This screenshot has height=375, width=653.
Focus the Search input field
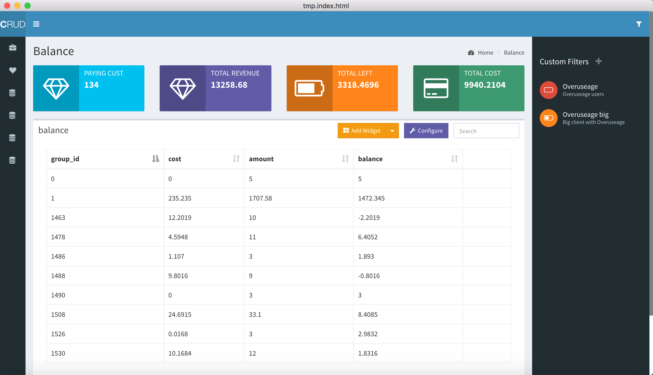486,131
